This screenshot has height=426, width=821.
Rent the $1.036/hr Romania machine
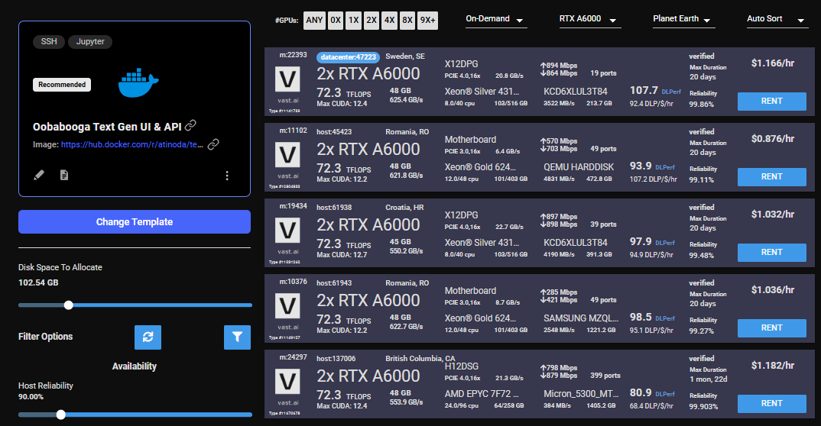(x=772, y=328)
